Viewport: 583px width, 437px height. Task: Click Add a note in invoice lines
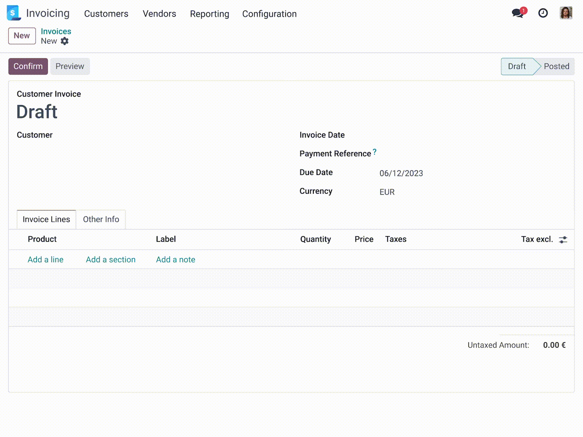coord(175,259)
